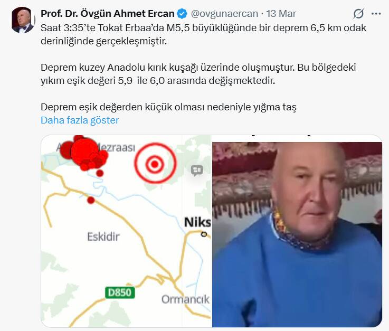This screenshot has height=331, width=389.
Task: Select the red dot on the yellow road
Action: tap(91, 200)
